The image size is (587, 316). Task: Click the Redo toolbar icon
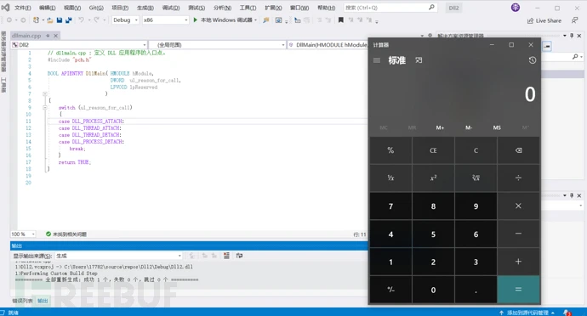click(x=97, y=20)
